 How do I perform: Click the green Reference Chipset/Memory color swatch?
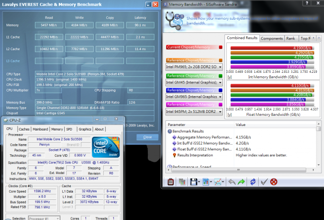(221, 76)
